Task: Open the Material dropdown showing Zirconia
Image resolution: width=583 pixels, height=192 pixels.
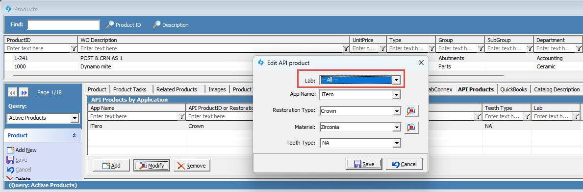Action: point(397,127)
